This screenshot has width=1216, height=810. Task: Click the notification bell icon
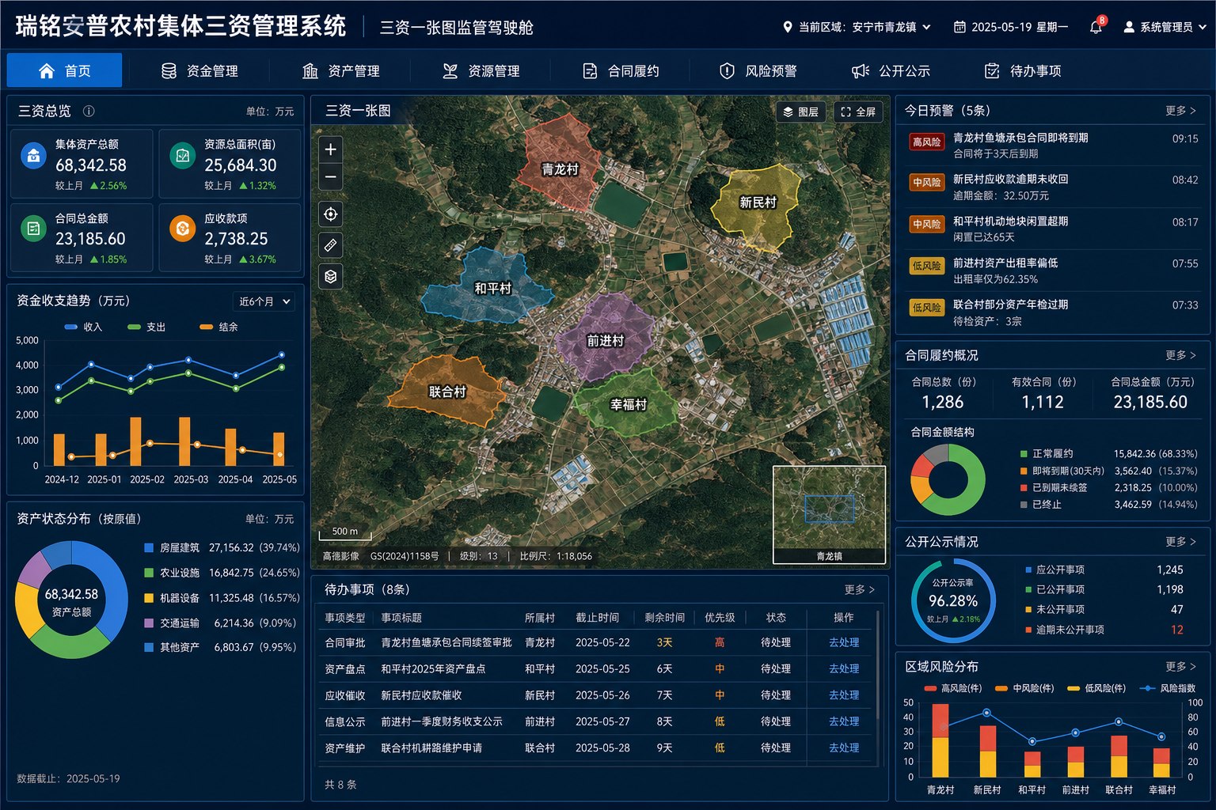(1096, 26)
